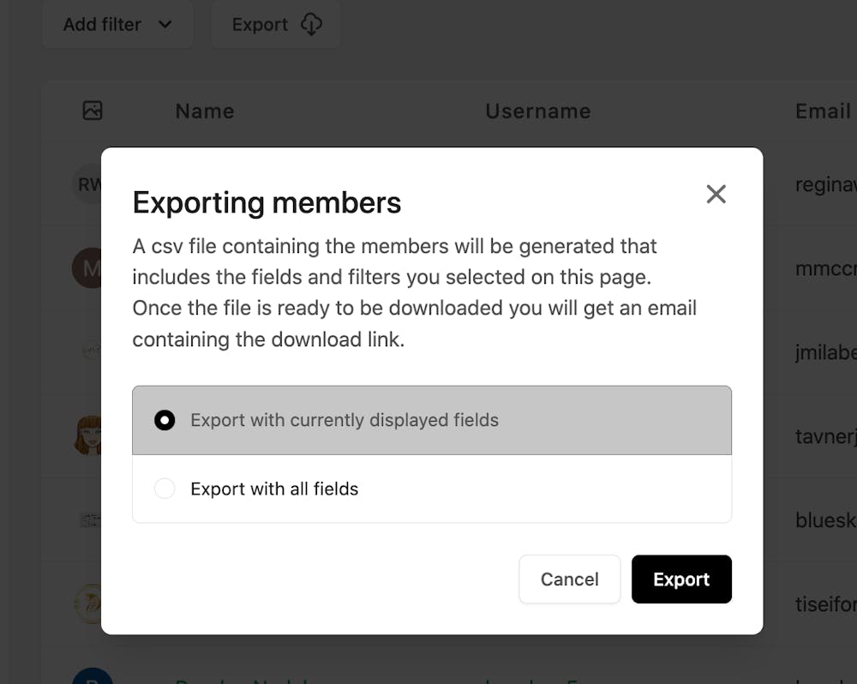Select Export with currently displayed fields
The width and height of the screenshot is (857, 684).
[165, 420]
